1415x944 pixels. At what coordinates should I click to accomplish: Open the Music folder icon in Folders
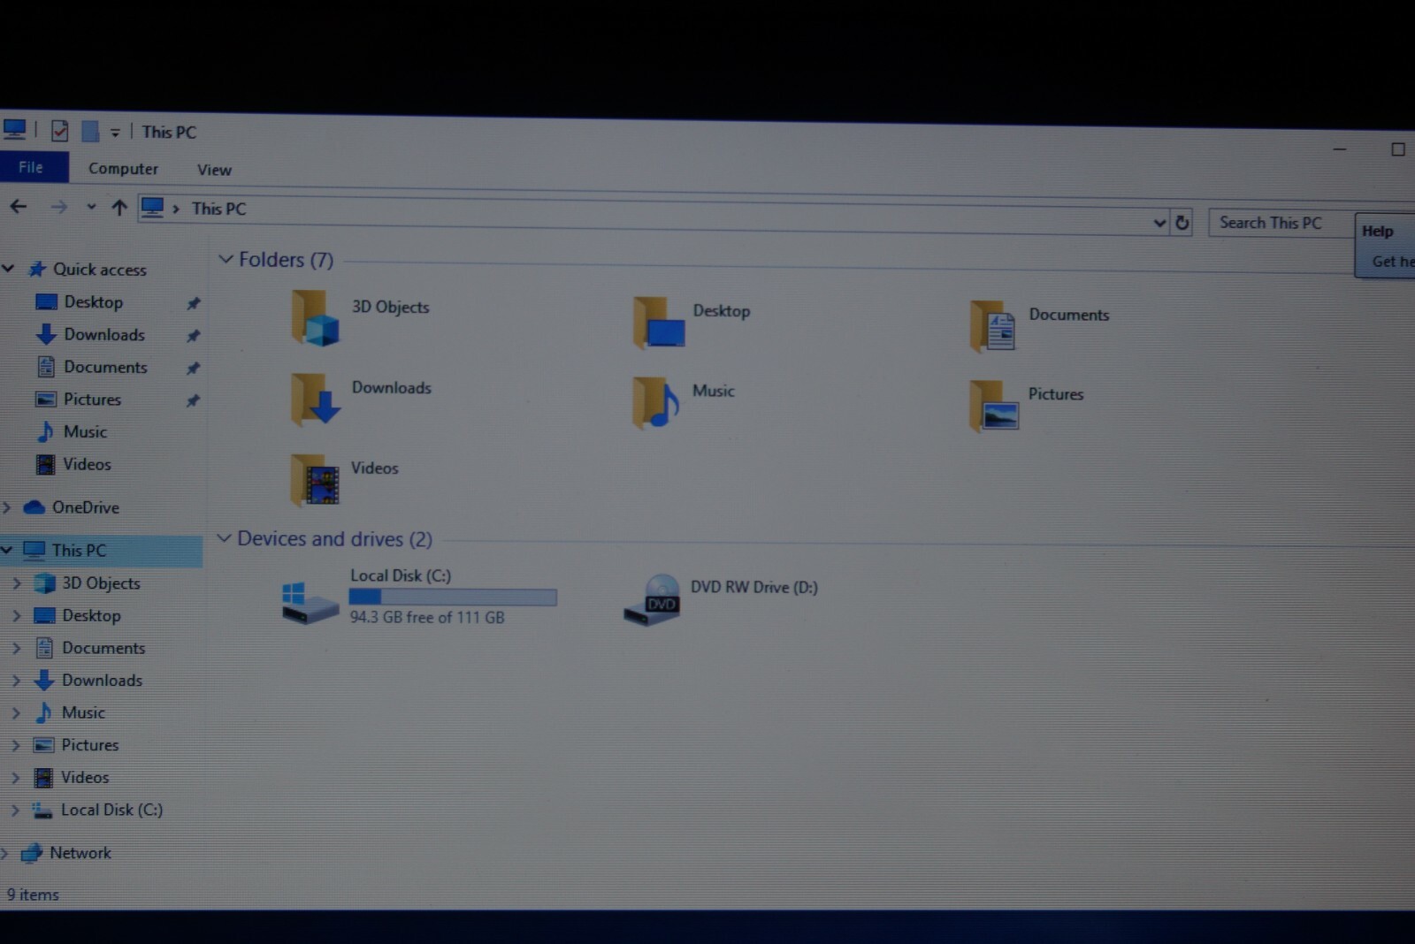[656, 402]
